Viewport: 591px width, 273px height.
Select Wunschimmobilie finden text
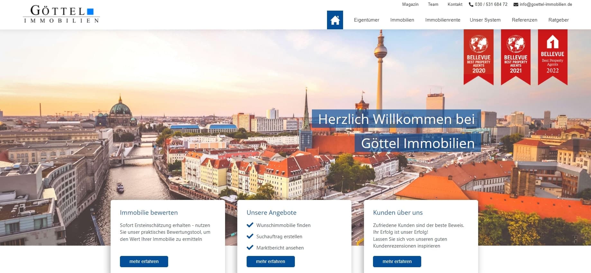click(283, 225)
